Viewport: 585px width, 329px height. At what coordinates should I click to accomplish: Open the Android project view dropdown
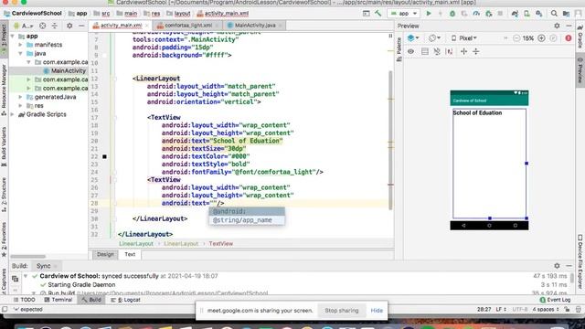pos(23,26)
